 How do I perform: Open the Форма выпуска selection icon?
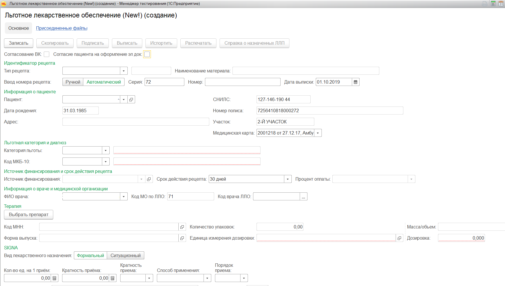182,238
